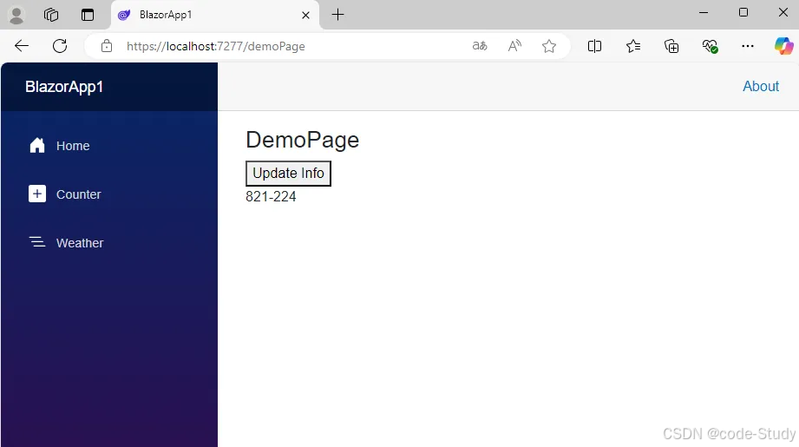The width and height of the screenshot is (799, 447).
Task: Open the About link
Action: (760, 86)
